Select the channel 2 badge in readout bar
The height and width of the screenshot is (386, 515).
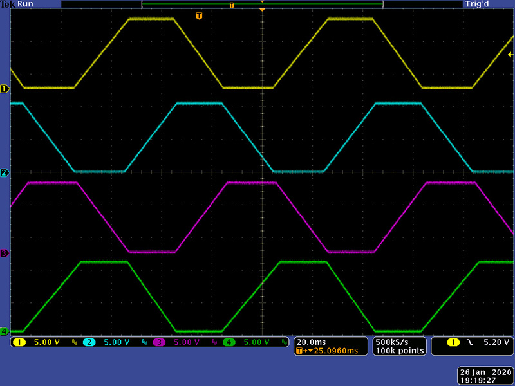(89, 342)
